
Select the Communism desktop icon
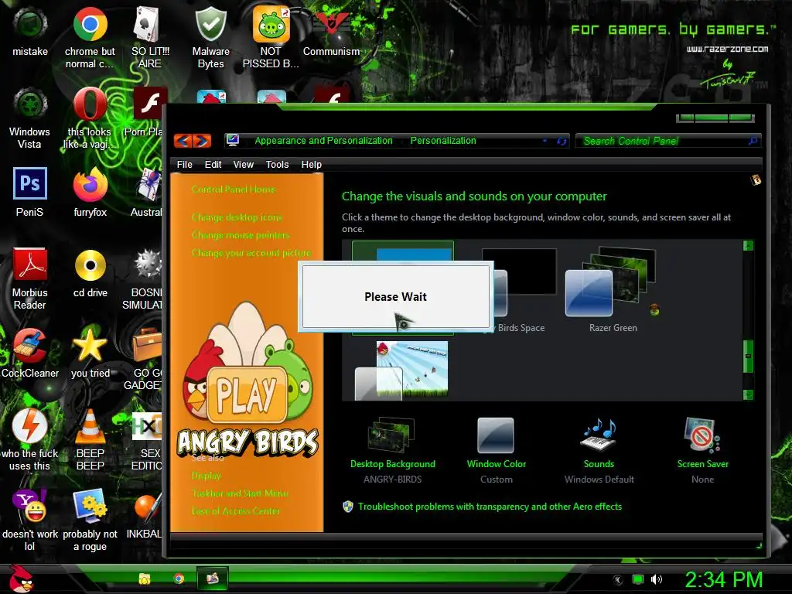coord(331,24)
